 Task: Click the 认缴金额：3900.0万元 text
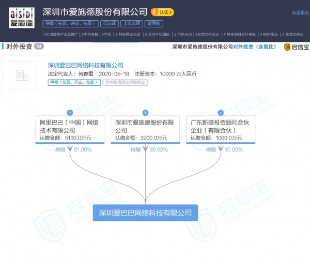[141, 138]
